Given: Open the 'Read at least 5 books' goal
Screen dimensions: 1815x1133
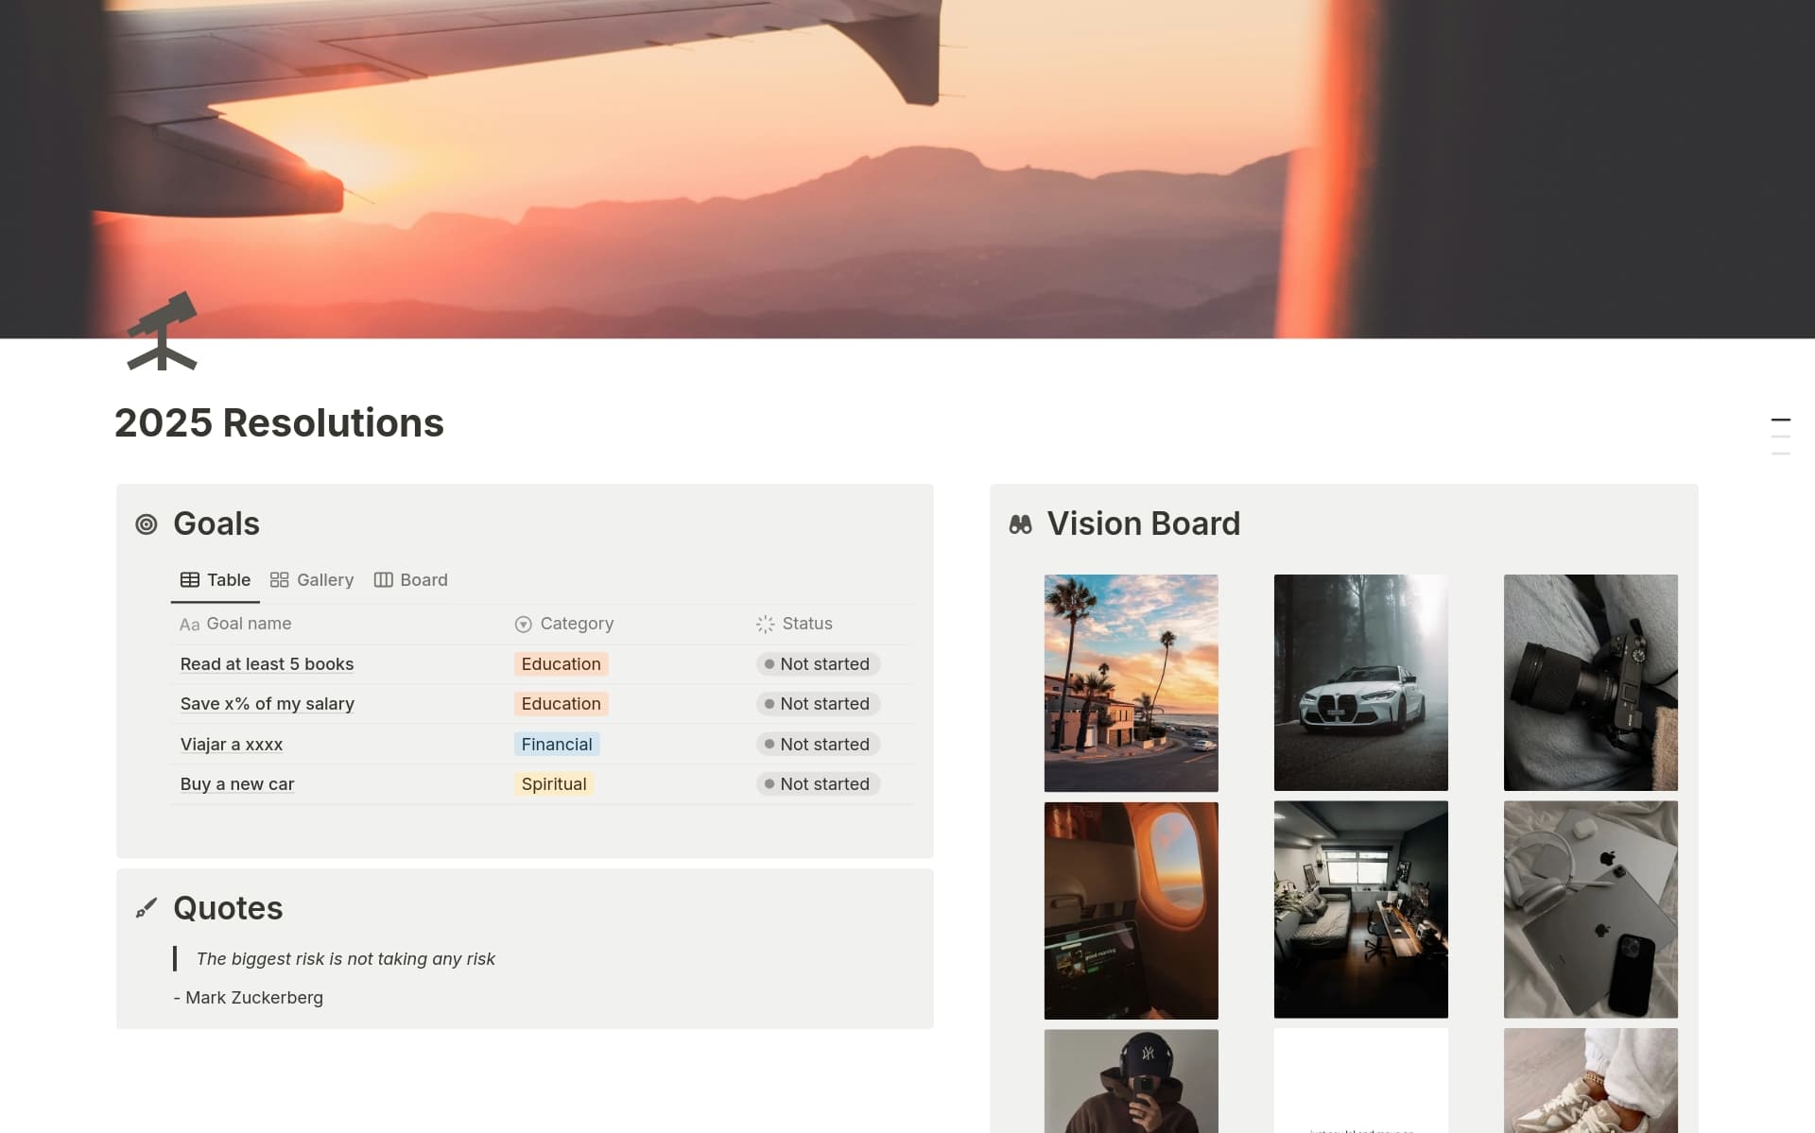Looking at the screenshot, I should click(x=267, y=664).
